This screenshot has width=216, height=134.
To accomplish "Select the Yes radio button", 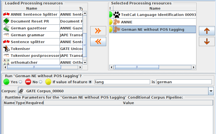I will 20,82.
